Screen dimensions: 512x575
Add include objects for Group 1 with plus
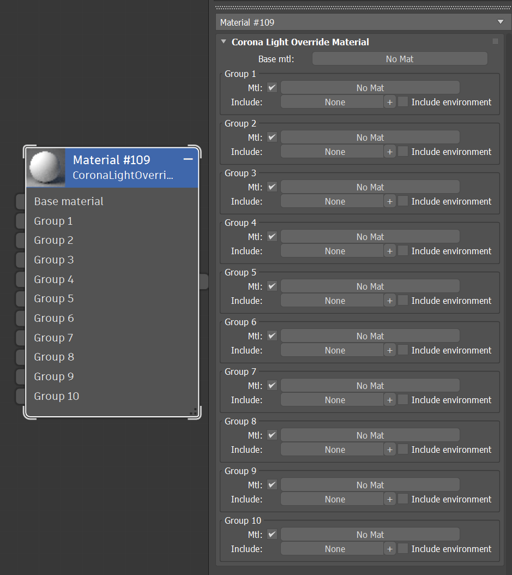[x=390, y=102]
